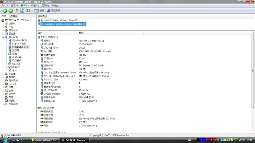
Task: Select 显示器 monitor item in the tree
Action: [x=16, y=51]
